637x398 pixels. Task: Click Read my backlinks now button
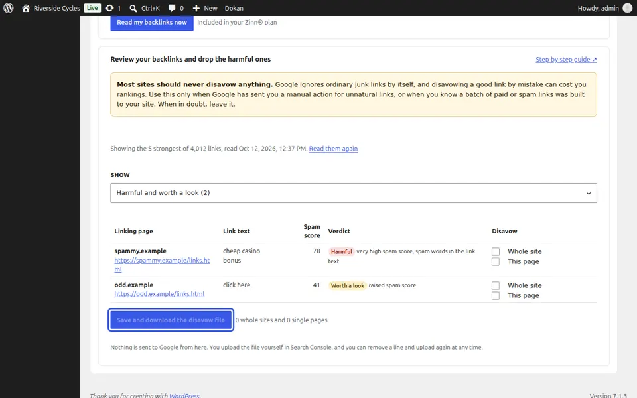(x=152, y=23)
